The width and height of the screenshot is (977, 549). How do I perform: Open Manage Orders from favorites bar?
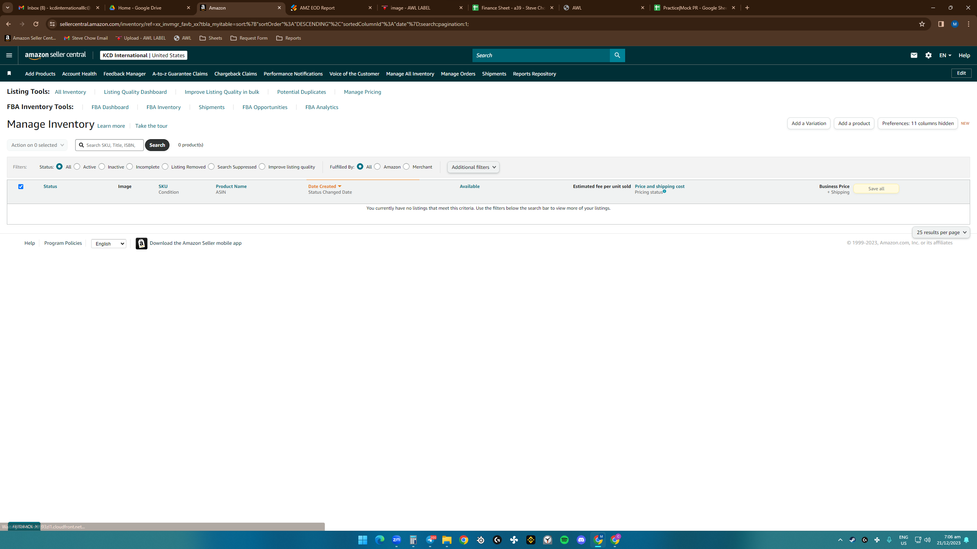click(458, 74)
